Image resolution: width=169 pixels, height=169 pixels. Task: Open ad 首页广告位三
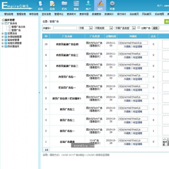point(67,109)
